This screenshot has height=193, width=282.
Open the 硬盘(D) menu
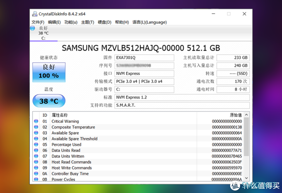(x=105, y=22)
